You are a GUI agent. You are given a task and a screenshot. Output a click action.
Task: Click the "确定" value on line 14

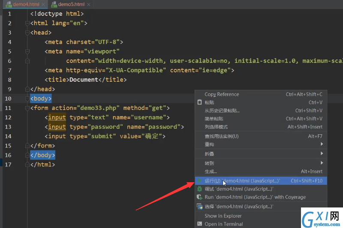(x=152, y=136)
